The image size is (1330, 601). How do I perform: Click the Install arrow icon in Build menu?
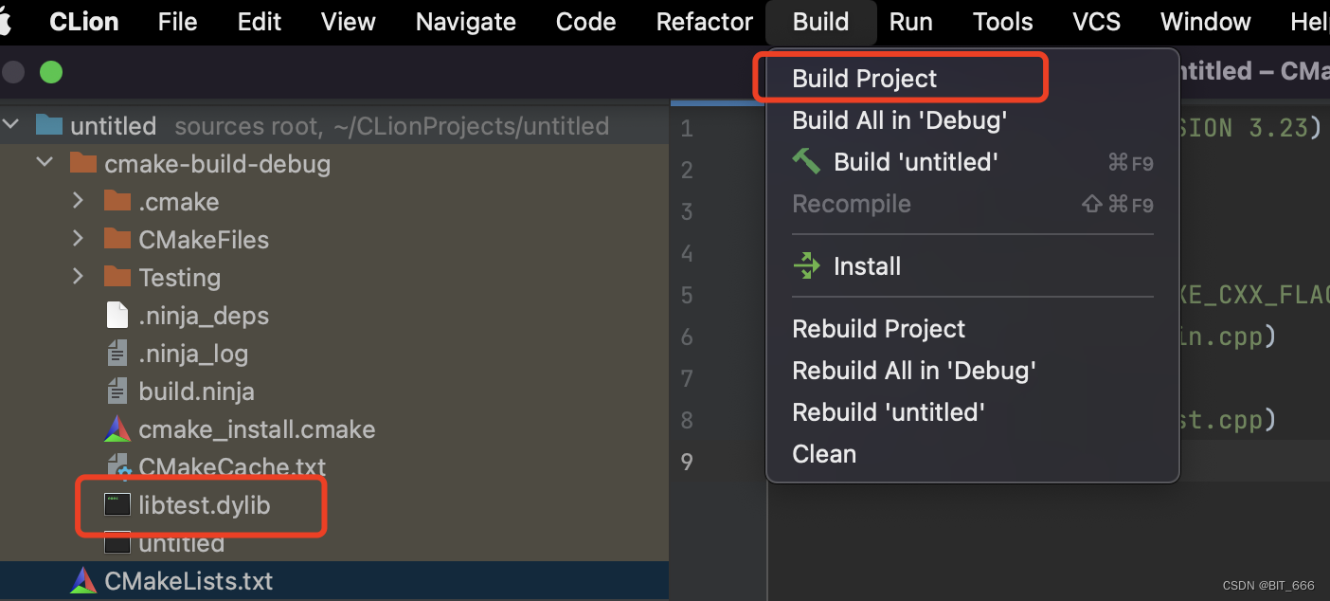click(x=806, y=266)
